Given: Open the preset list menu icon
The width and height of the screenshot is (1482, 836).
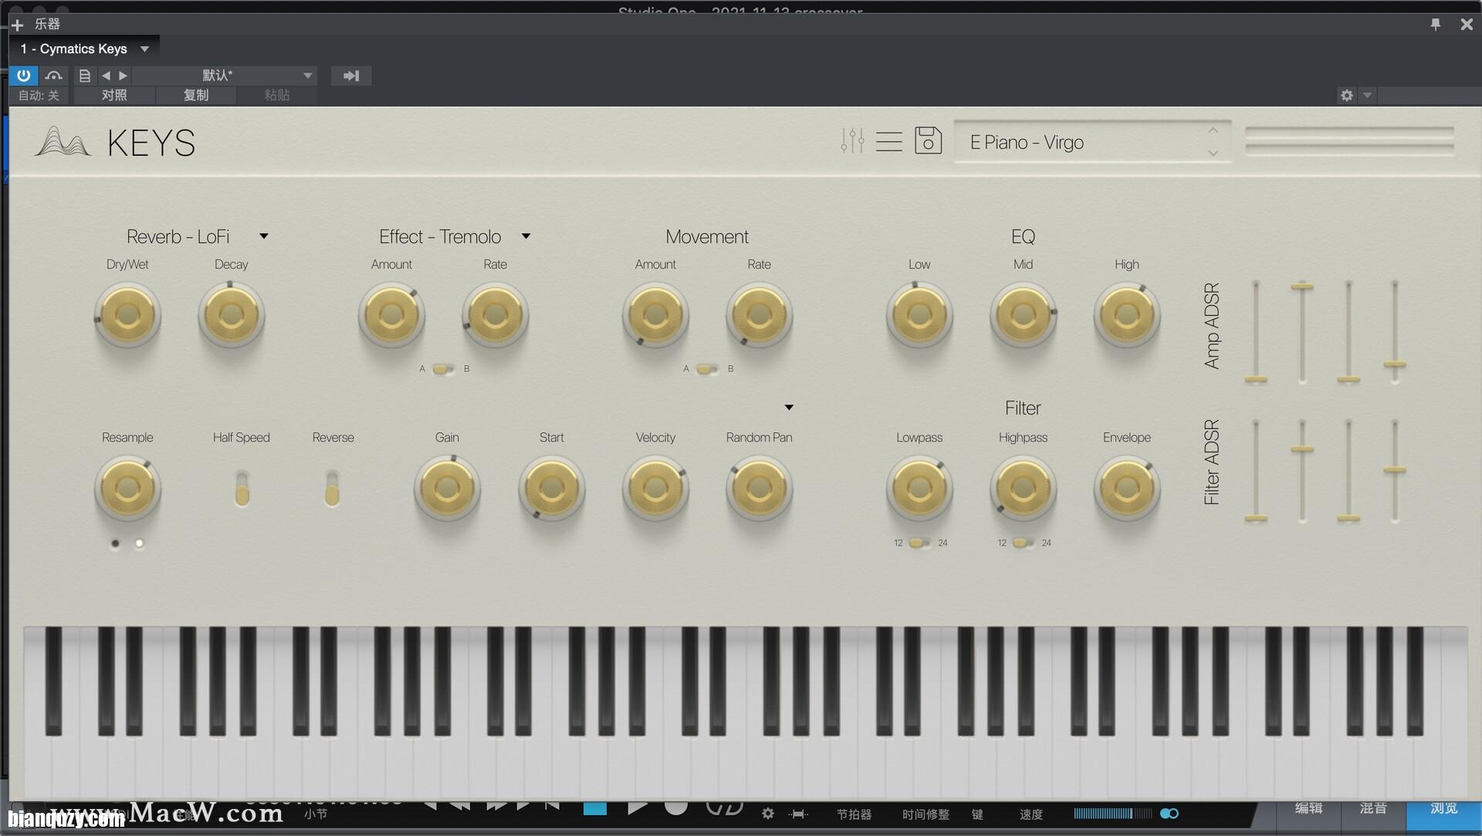Looking at the screenshot, I should coord(889,141).
